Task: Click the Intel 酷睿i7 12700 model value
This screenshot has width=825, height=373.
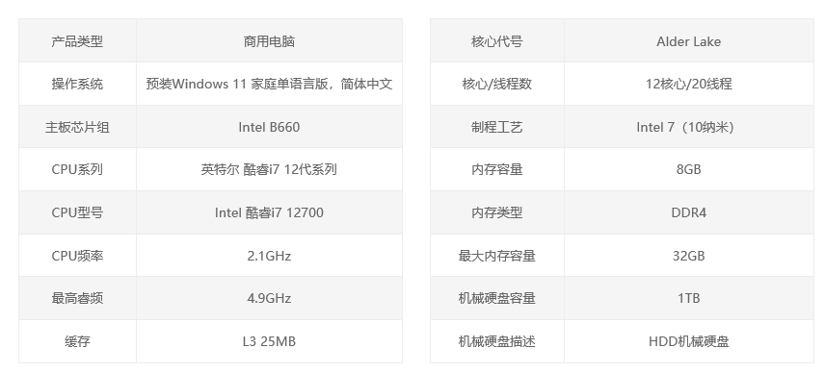Action: tap(270, 212)
